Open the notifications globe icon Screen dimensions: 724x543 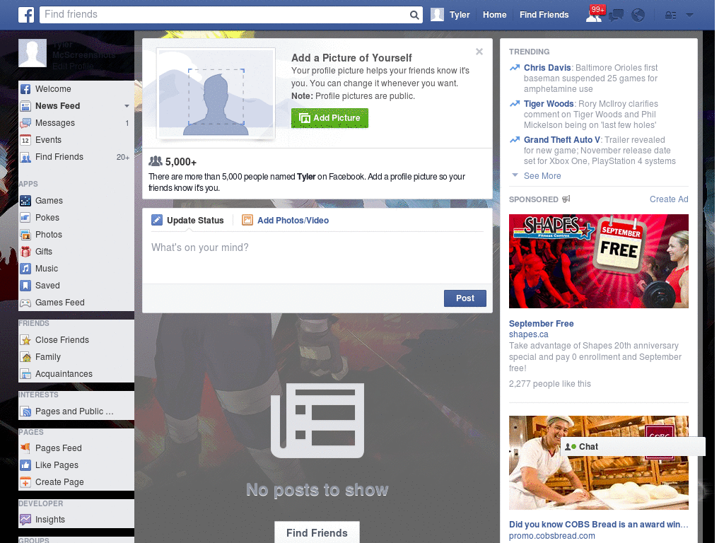[x=638, y=16]
